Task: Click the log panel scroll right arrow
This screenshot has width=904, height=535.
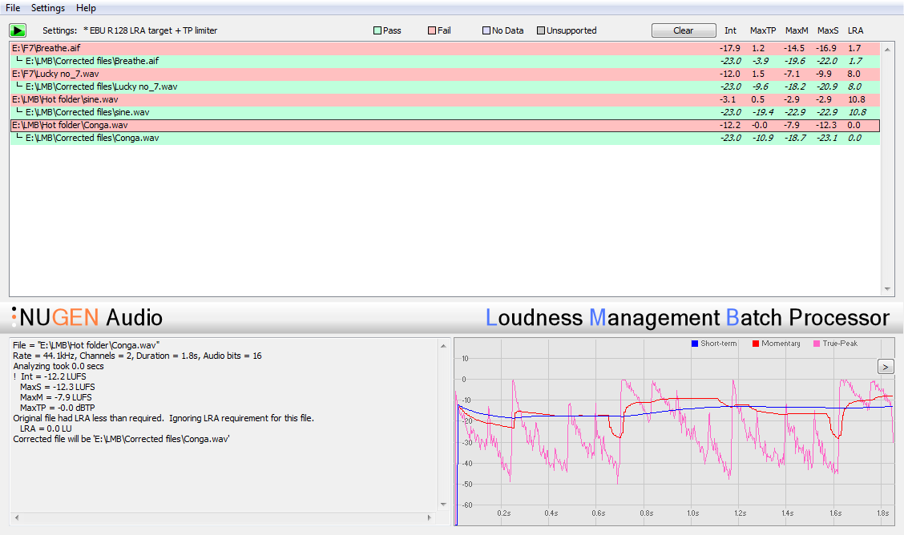Action: [430, 517]
